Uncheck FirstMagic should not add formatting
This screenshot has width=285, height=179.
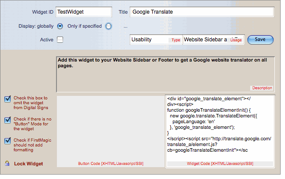pyautogui.click(x=7, y=141)
